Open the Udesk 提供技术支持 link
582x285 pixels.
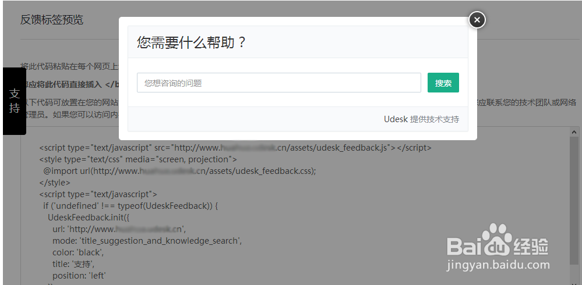pos(421,119)
